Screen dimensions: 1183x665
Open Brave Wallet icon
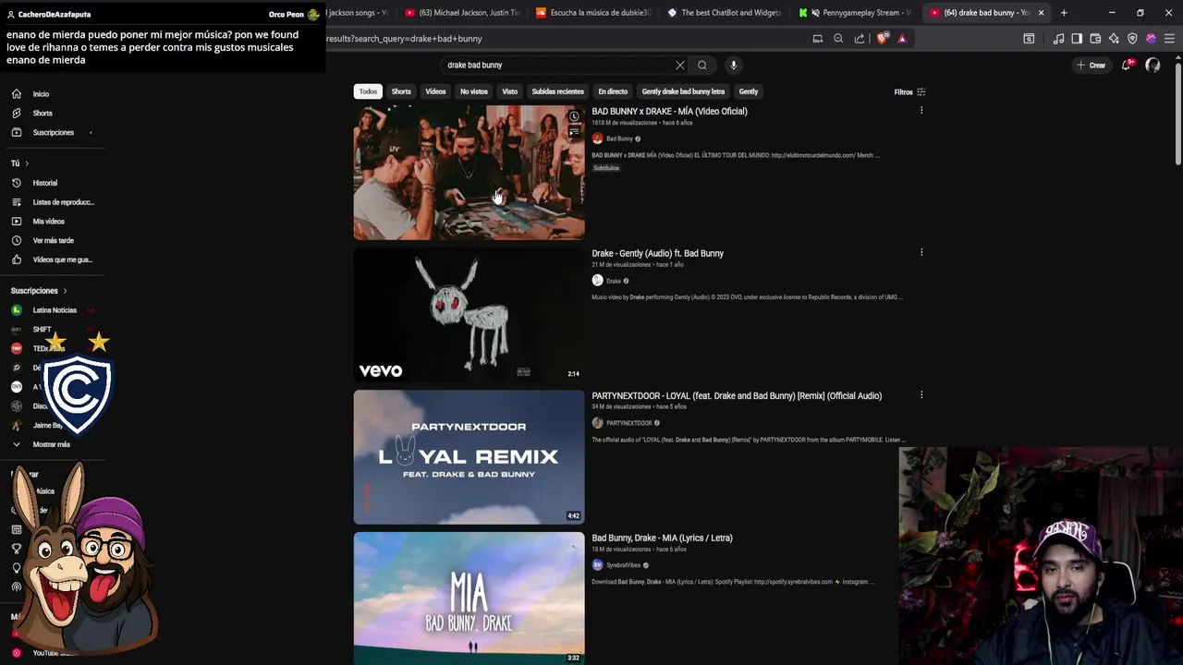click(1095, 39)
